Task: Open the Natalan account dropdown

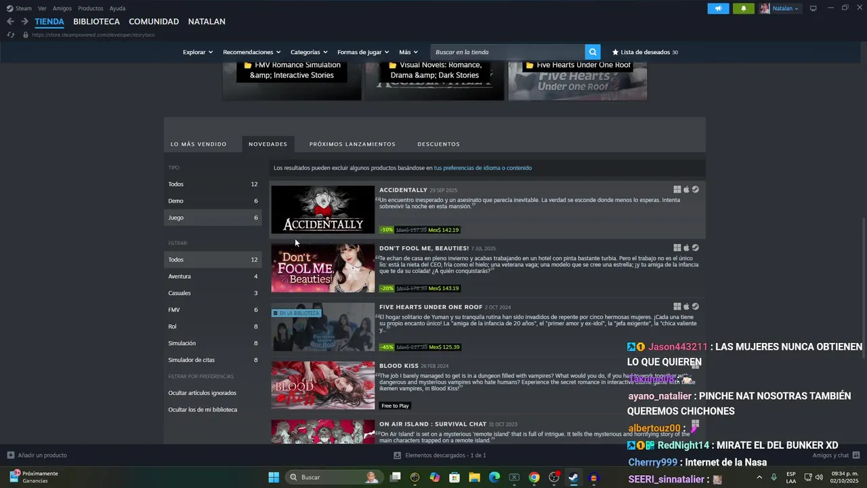Action: coord(780,8)
